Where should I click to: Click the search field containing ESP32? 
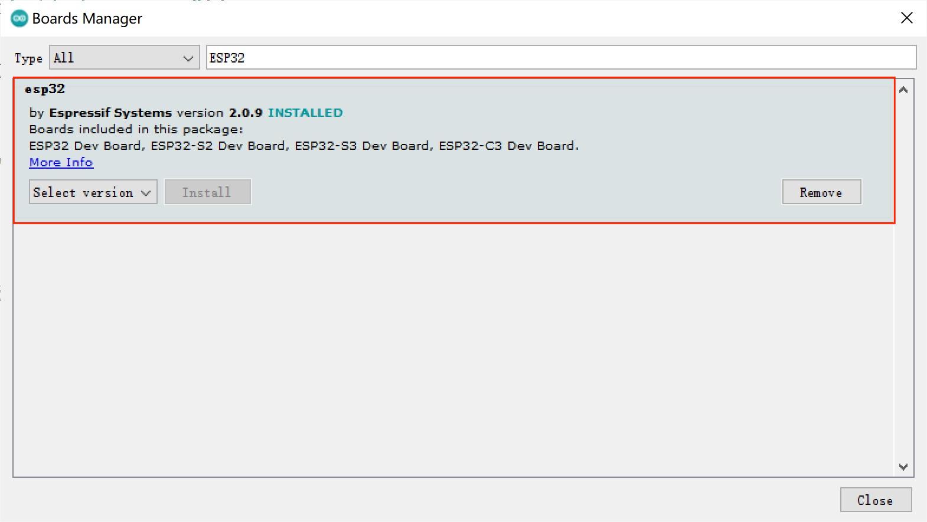pyautogui.click(x=561, y=58)
